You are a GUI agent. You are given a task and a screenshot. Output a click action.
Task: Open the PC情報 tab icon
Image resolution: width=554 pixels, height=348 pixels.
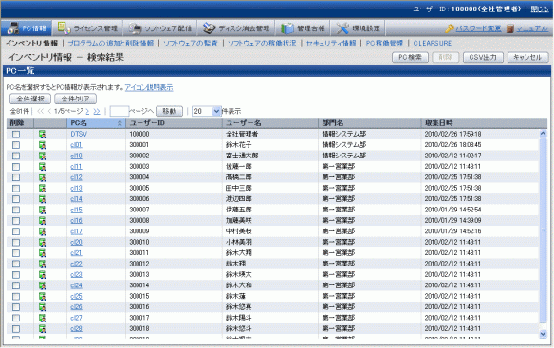[x=13, y=28]
